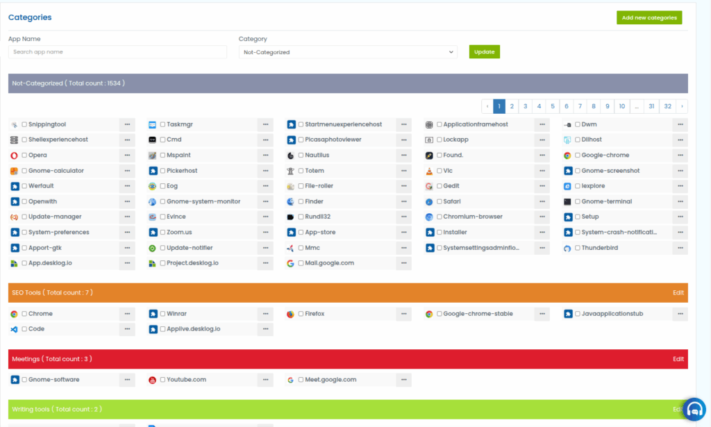Viewport: 711px width, 427px height.
Task: Click the Code app icon
Action: 14,329
